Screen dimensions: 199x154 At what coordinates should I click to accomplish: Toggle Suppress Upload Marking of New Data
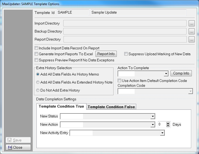tap(126, 54)
